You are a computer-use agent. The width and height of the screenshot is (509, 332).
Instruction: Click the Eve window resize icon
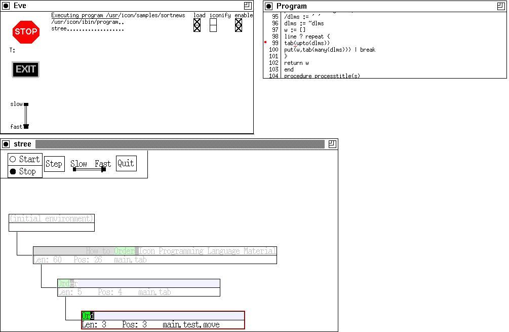[x=247, y=6]
